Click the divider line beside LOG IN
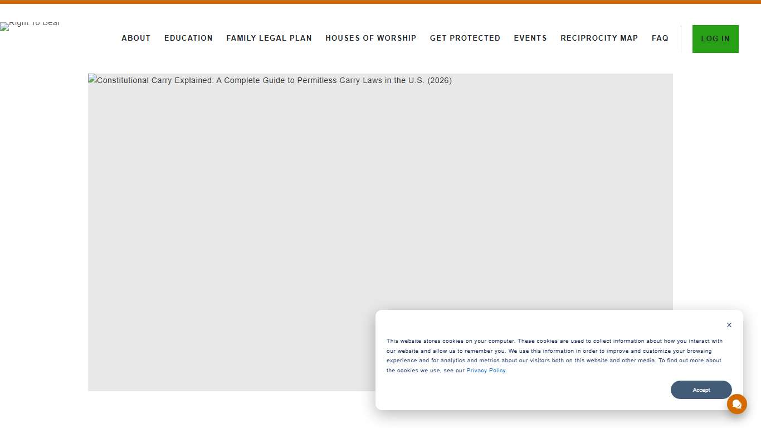The height and width of the screenshot is (428, 761). pos(681,39)
